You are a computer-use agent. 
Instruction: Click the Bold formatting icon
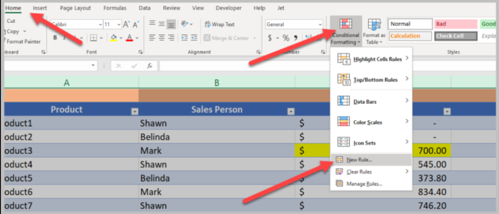coord(56,38)
